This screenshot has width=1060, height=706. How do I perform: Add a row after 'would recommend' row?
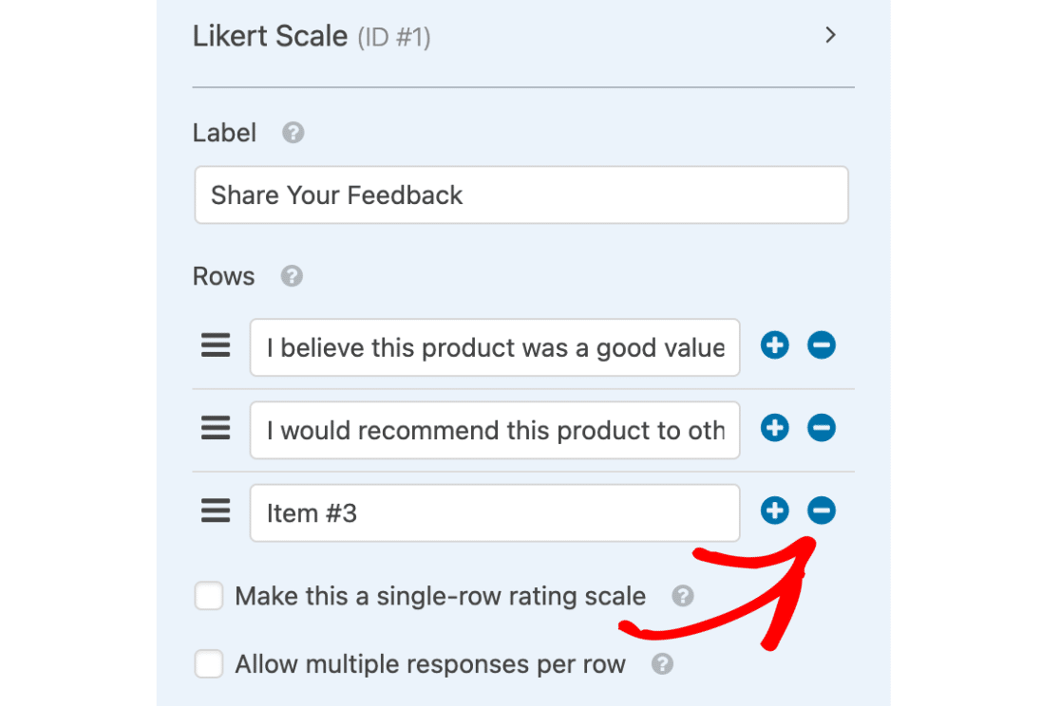point(775,428)
